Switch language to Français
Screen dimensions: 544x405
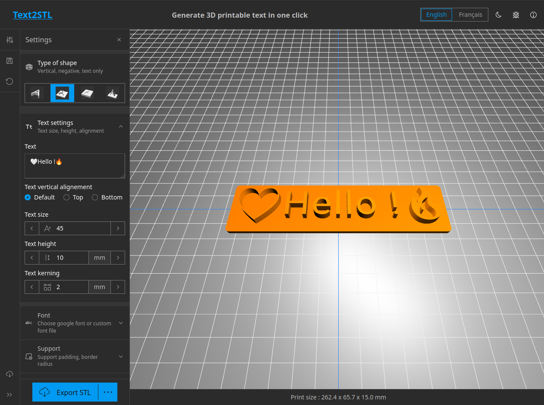click(x=470, y=15)
